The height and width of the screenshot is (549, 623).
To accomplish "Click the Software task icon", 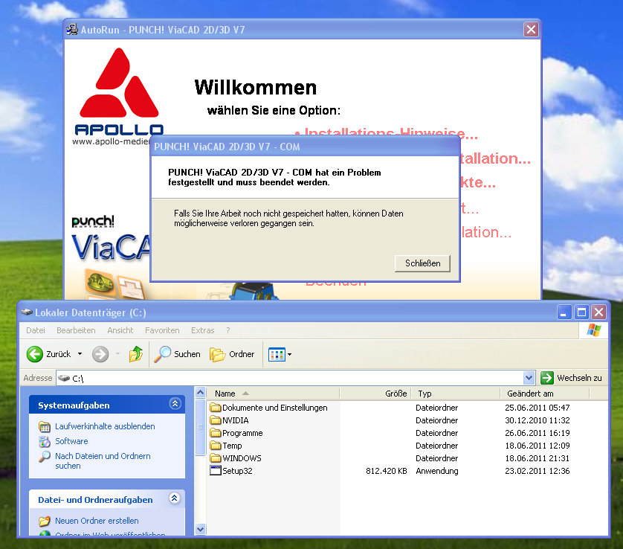I will click(x=45, y=441).
